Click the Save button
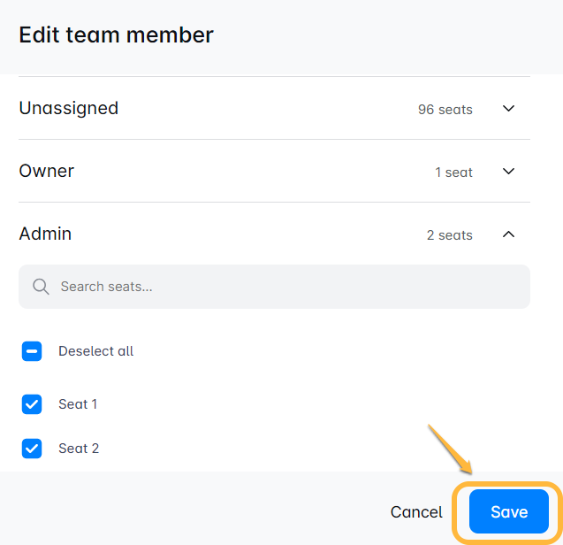 (x=509, y=511)
